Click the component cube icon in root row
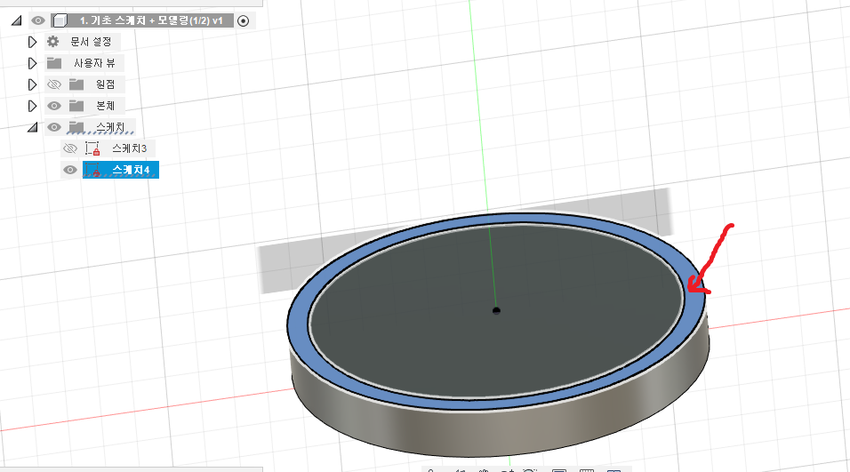The width and height of the screenshot is (850, 472). point(60,20)
